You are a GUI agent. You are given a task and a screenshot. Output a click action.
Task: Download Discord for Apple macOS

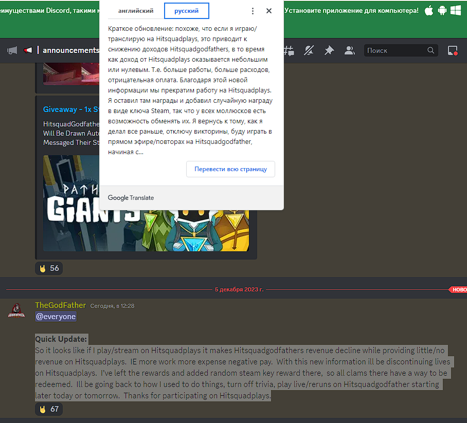click(429, 11)
